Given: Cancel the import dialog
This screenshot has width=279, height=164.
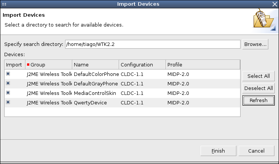Looking at the screenshot, I should coord(257,151).
